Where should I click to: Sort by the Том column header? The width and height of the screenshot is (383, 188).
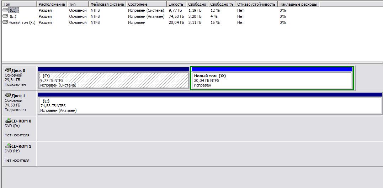click(19, 4)
